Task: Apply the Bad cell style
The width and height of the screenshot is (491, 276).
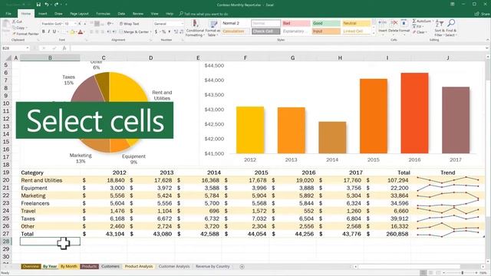Action: tap(296, 23)
